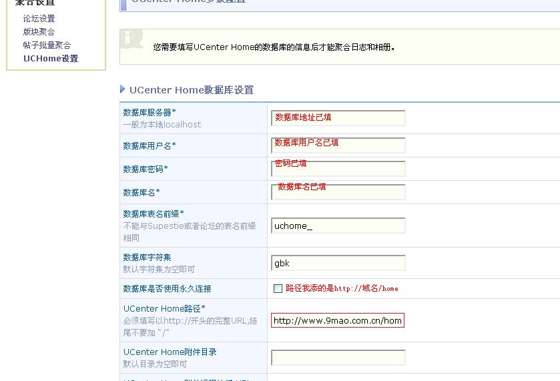Click the 您需要填写UCenter Home notice message
Image resolution: width=560 pixels, height=381 pixels.
click(x=274, y=47)
